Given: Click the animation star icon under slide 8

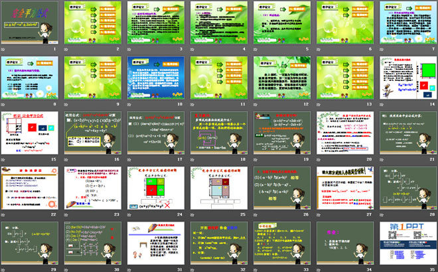Looking at the screenshot, I should (x=3, y=104).
